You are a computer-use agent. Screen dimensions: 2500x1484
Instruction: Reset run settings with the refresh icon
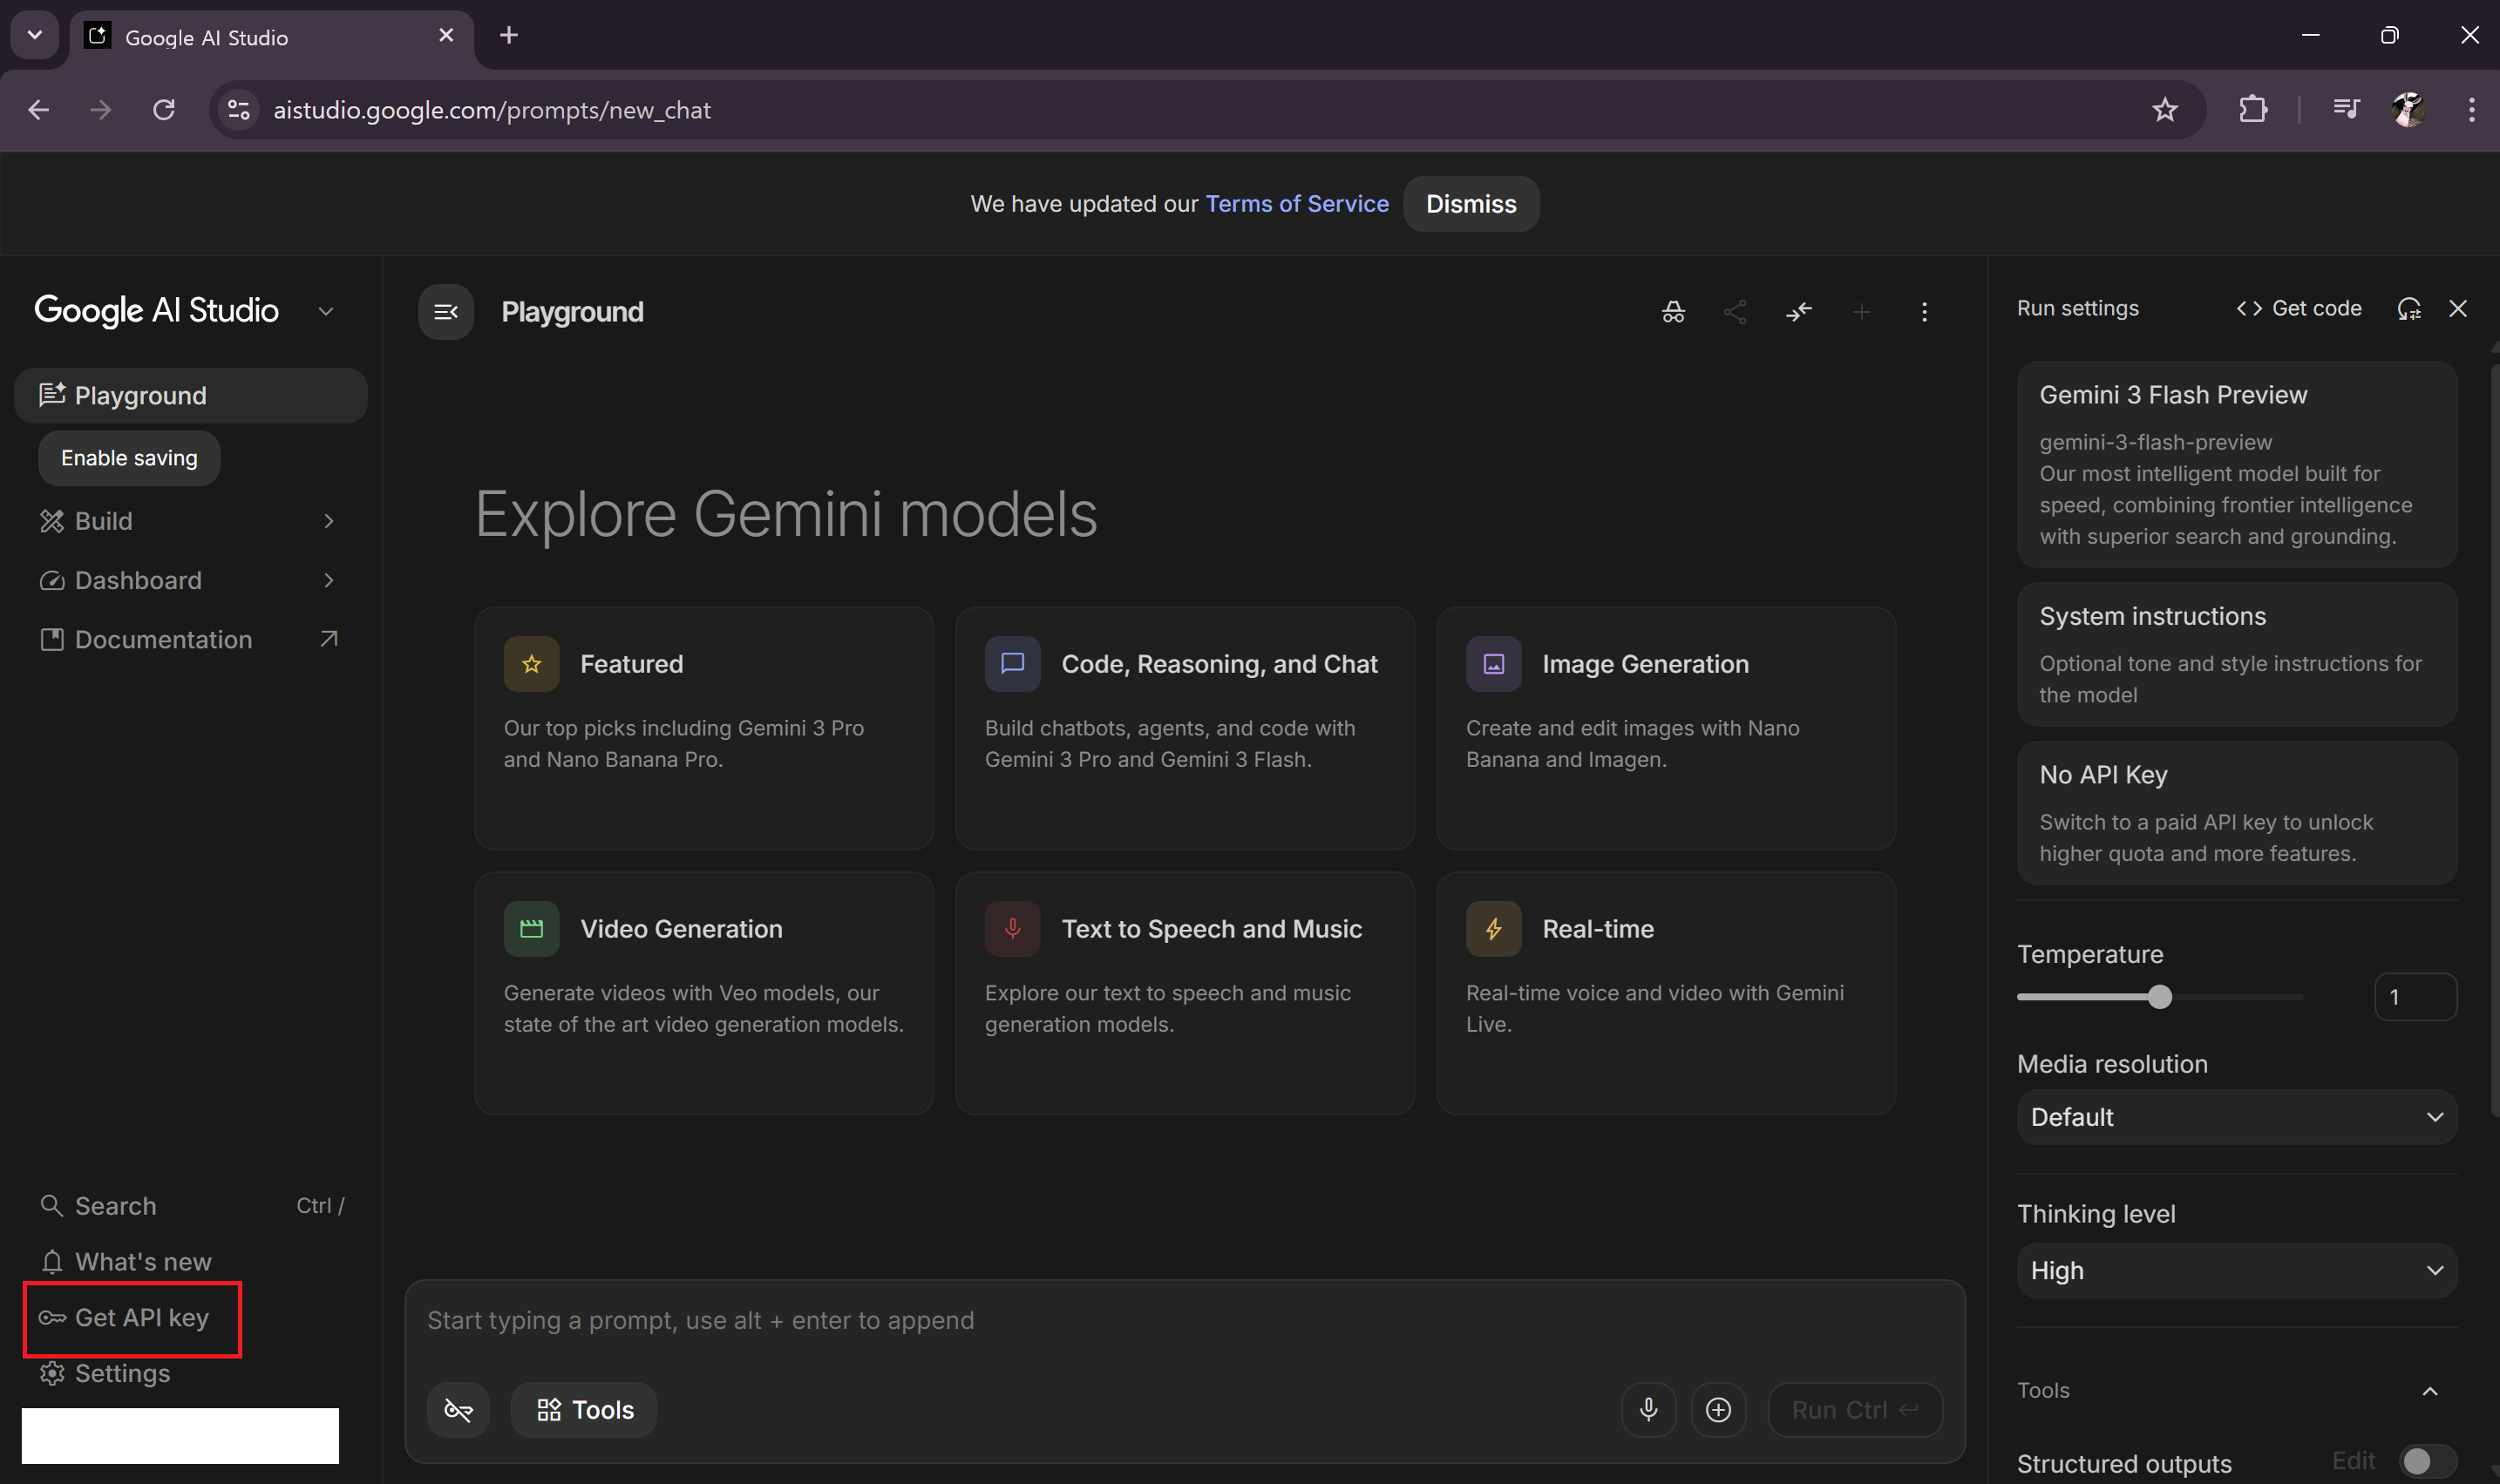(x=2409, y=309)
